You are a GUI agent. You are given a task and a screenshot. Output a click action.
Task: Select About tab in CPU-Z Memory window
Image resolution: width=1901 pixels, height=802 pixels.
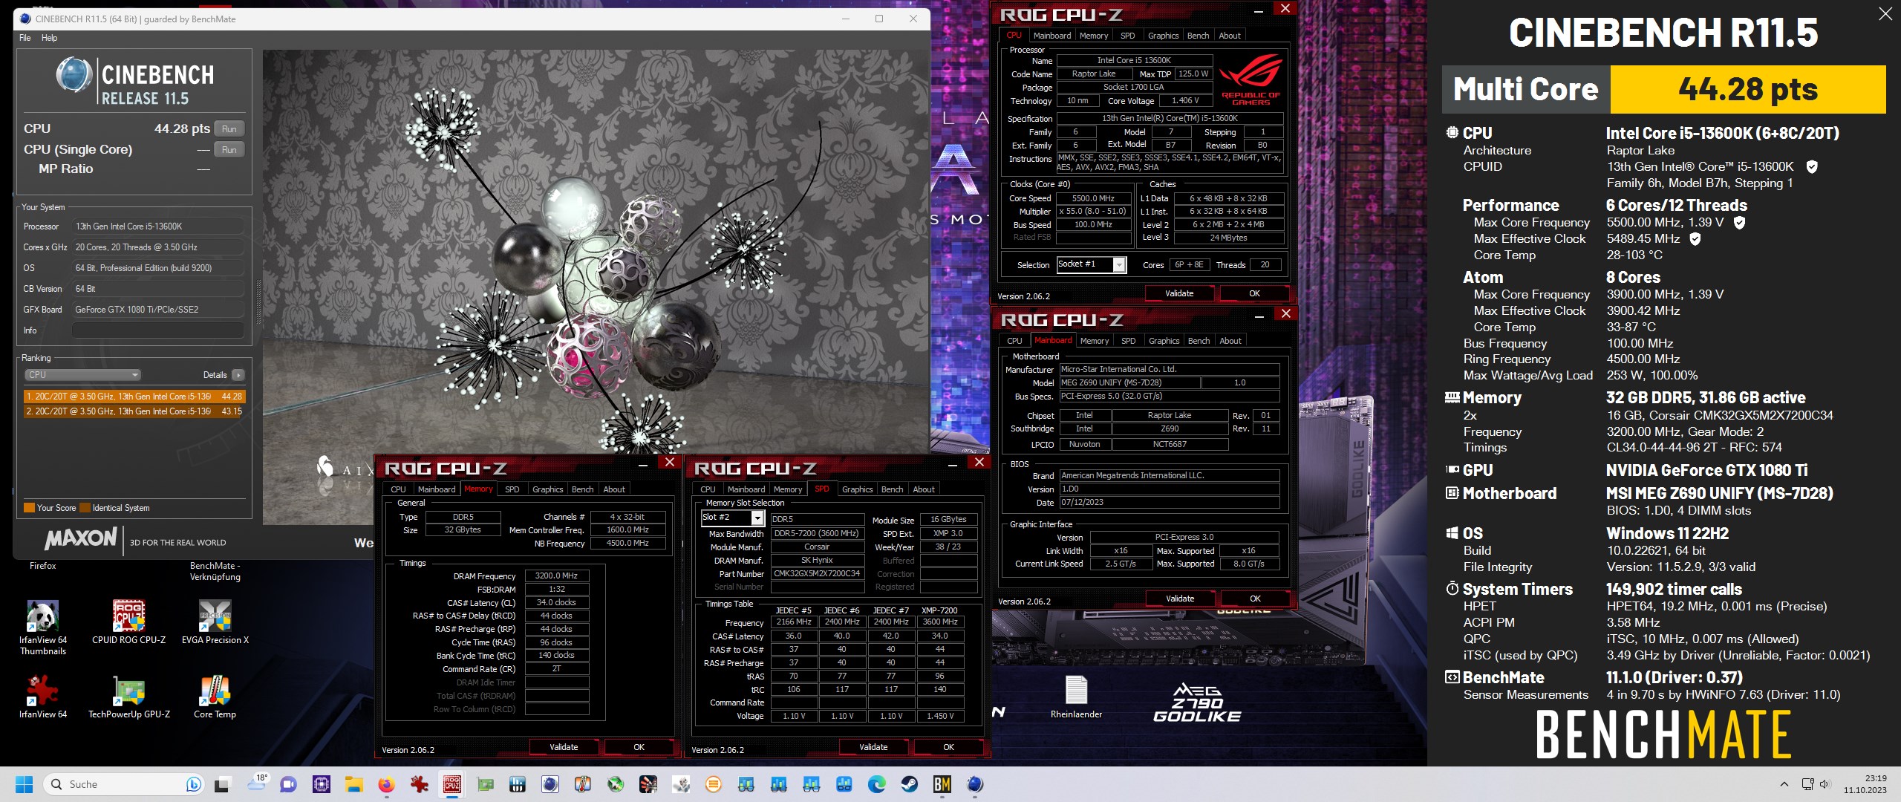(x=613, y=489)
